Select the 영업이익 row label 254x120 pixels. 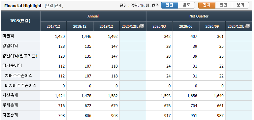pos(10,46)
